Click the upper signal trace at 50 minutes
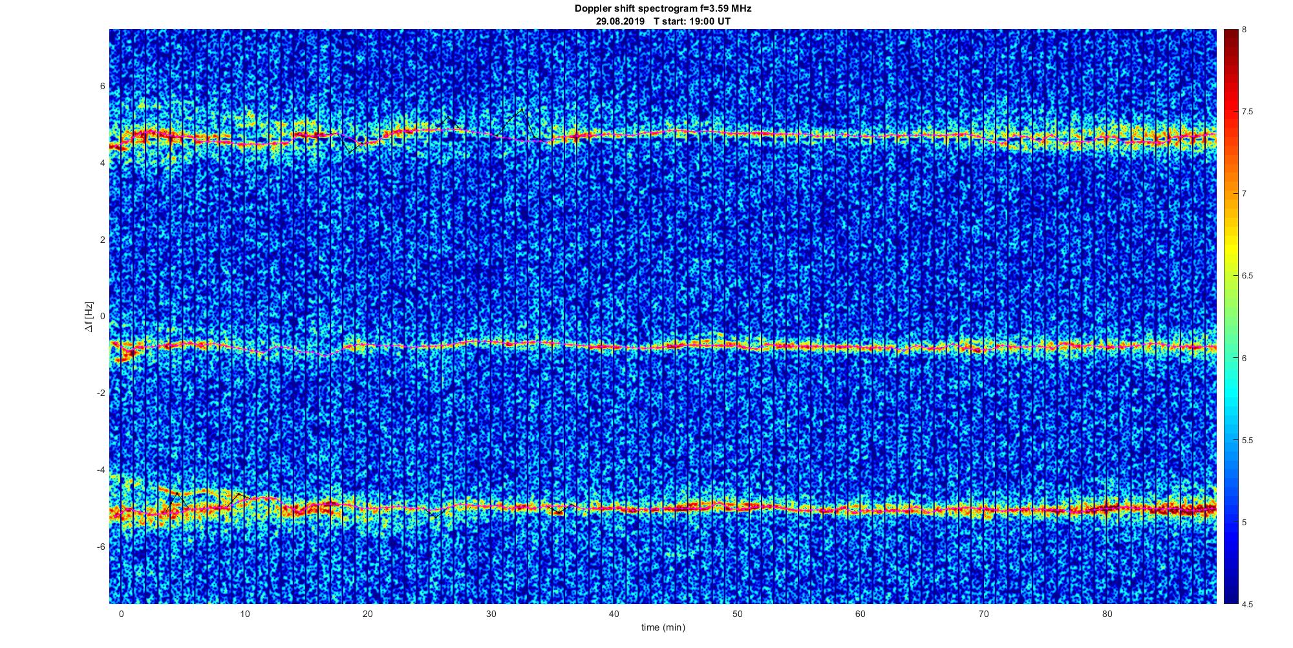Viewport: 1293px width, 648px height. click(x=737, y=133)
